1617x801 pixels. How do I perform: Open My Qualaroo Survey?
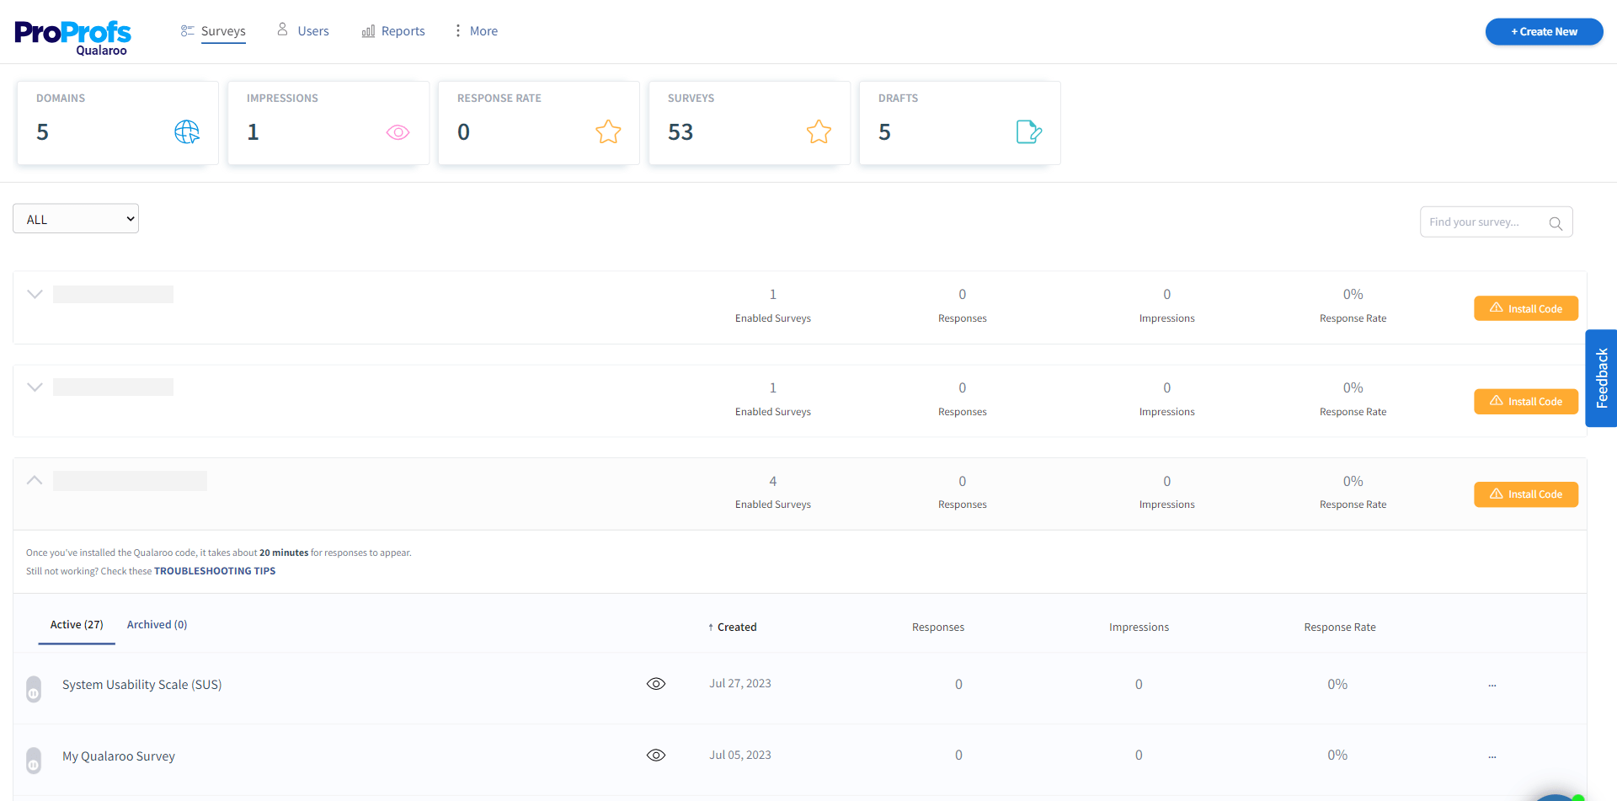click(119, 756)
